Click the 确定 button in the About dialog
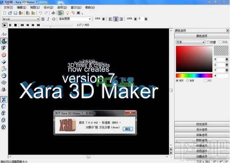230x163 pixels. pyautogui.click(x=128, y=129)
